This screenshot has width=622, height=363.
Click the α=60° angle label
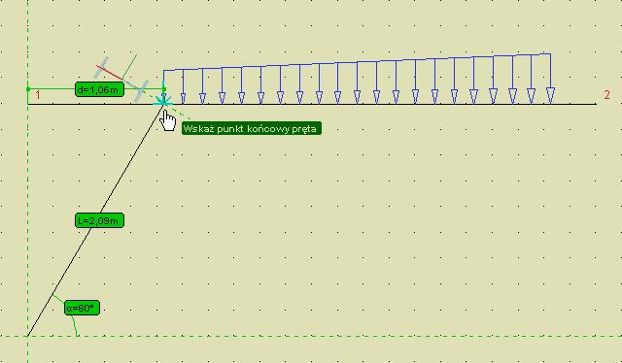point(82,308)
